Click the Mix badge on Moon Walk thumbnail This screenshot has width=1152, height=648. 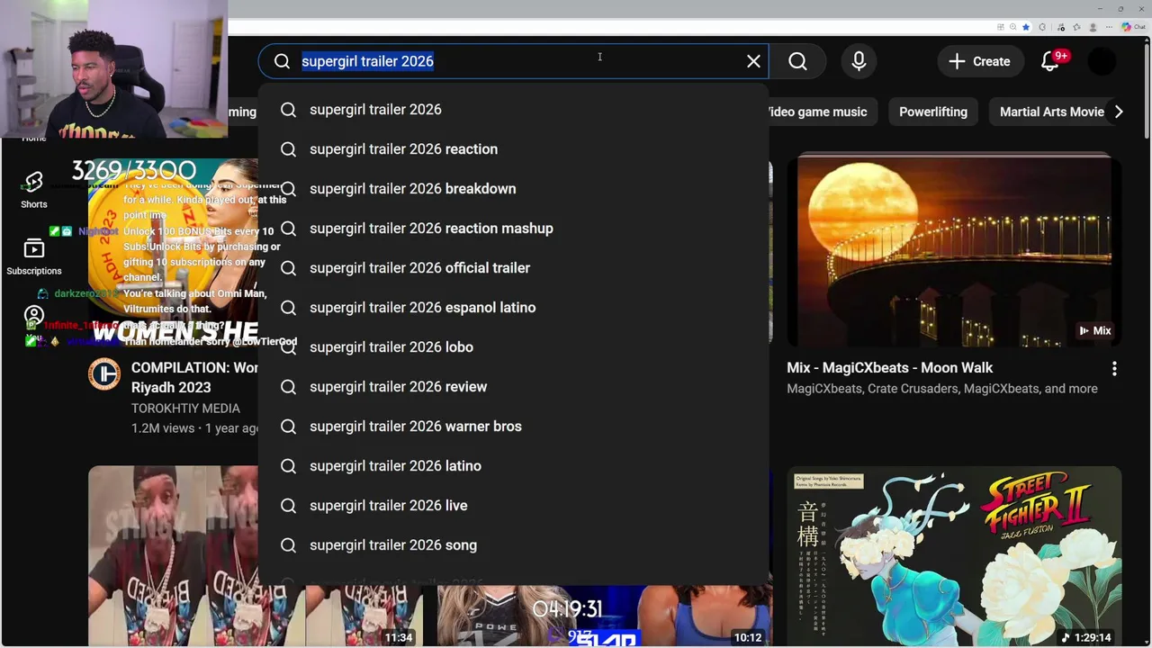tap(1095, 330)
